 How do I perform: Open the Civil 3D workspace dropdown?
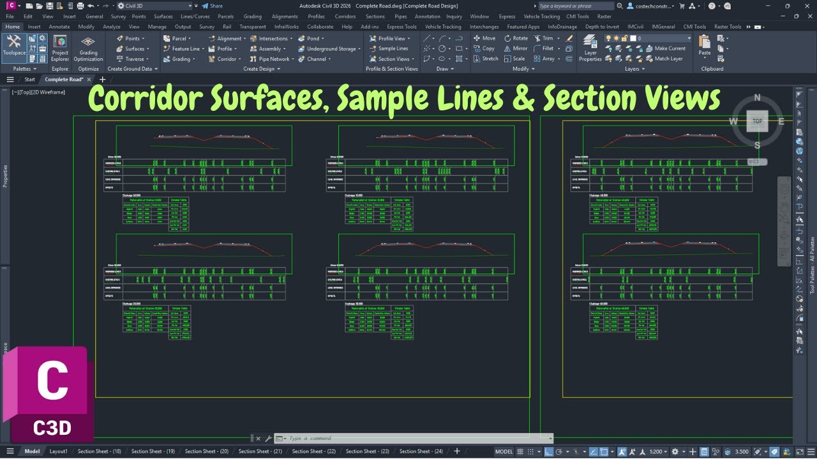tap(154, 6)
